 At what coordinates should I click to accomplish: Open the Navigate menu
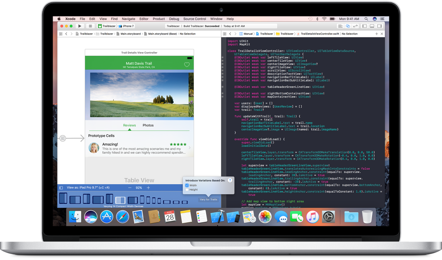pyautogui.click(x=129, y=19)
